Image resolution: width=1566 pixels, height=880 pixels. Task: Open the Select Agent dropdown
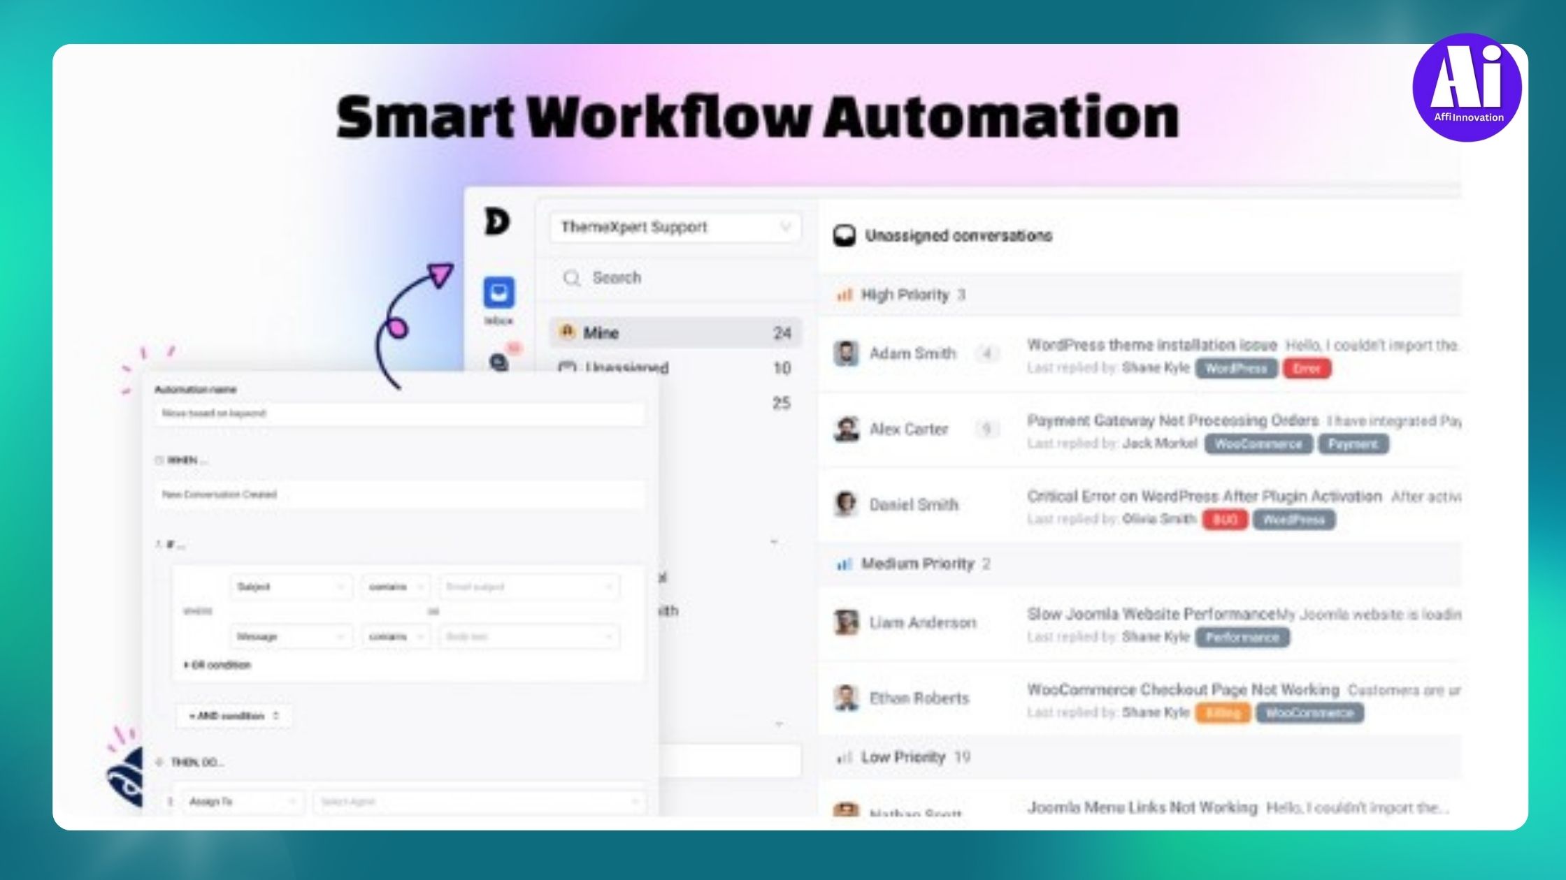click(x=478, y=801)
